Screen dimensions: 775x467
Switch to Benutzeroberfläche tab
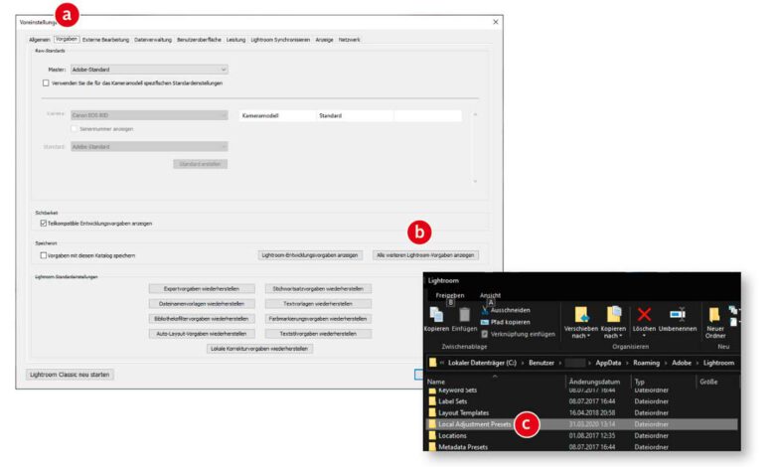[199, 40]
